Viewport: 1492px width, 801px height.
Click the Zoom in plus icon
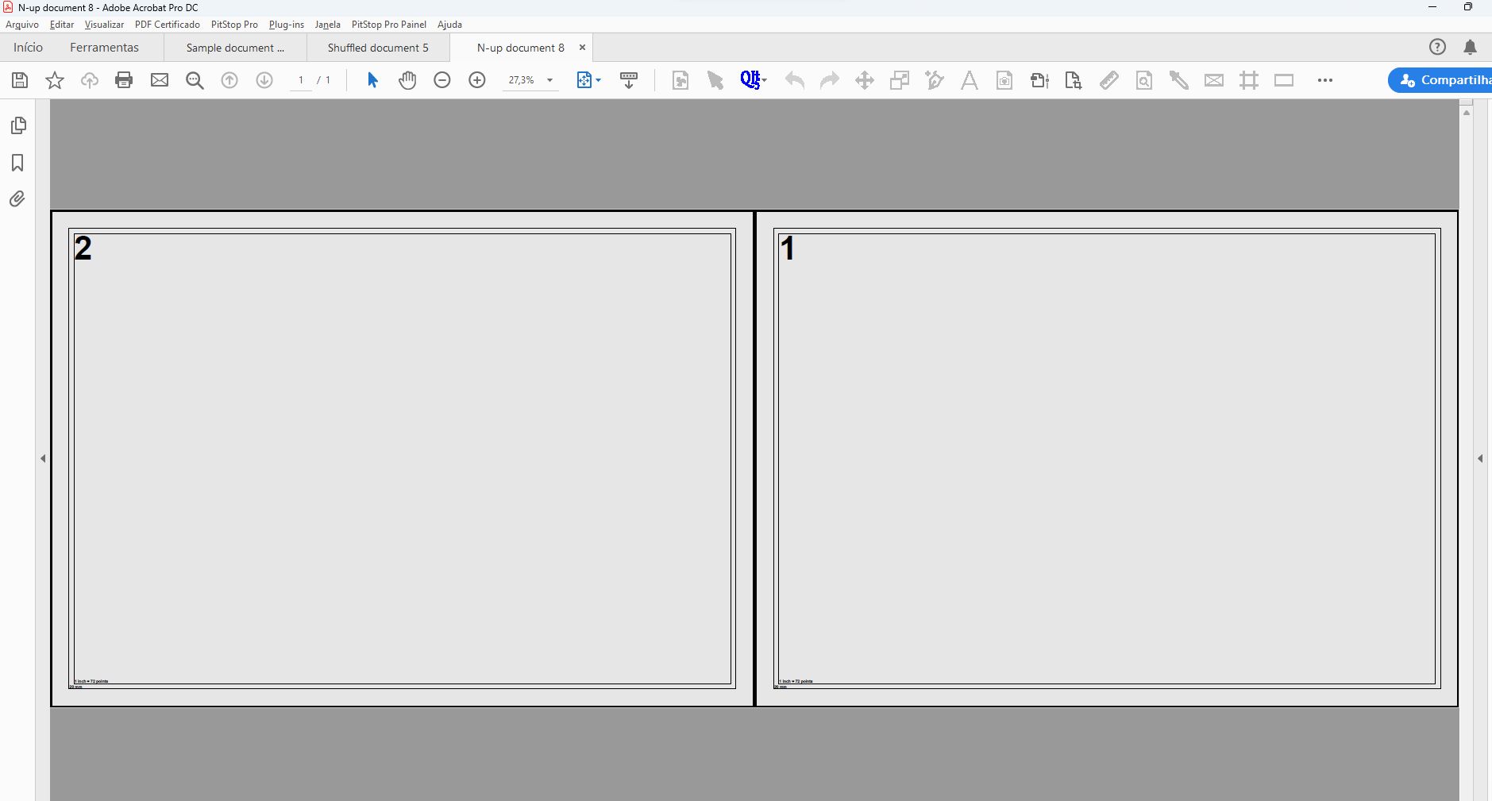(x=477, y=80)
